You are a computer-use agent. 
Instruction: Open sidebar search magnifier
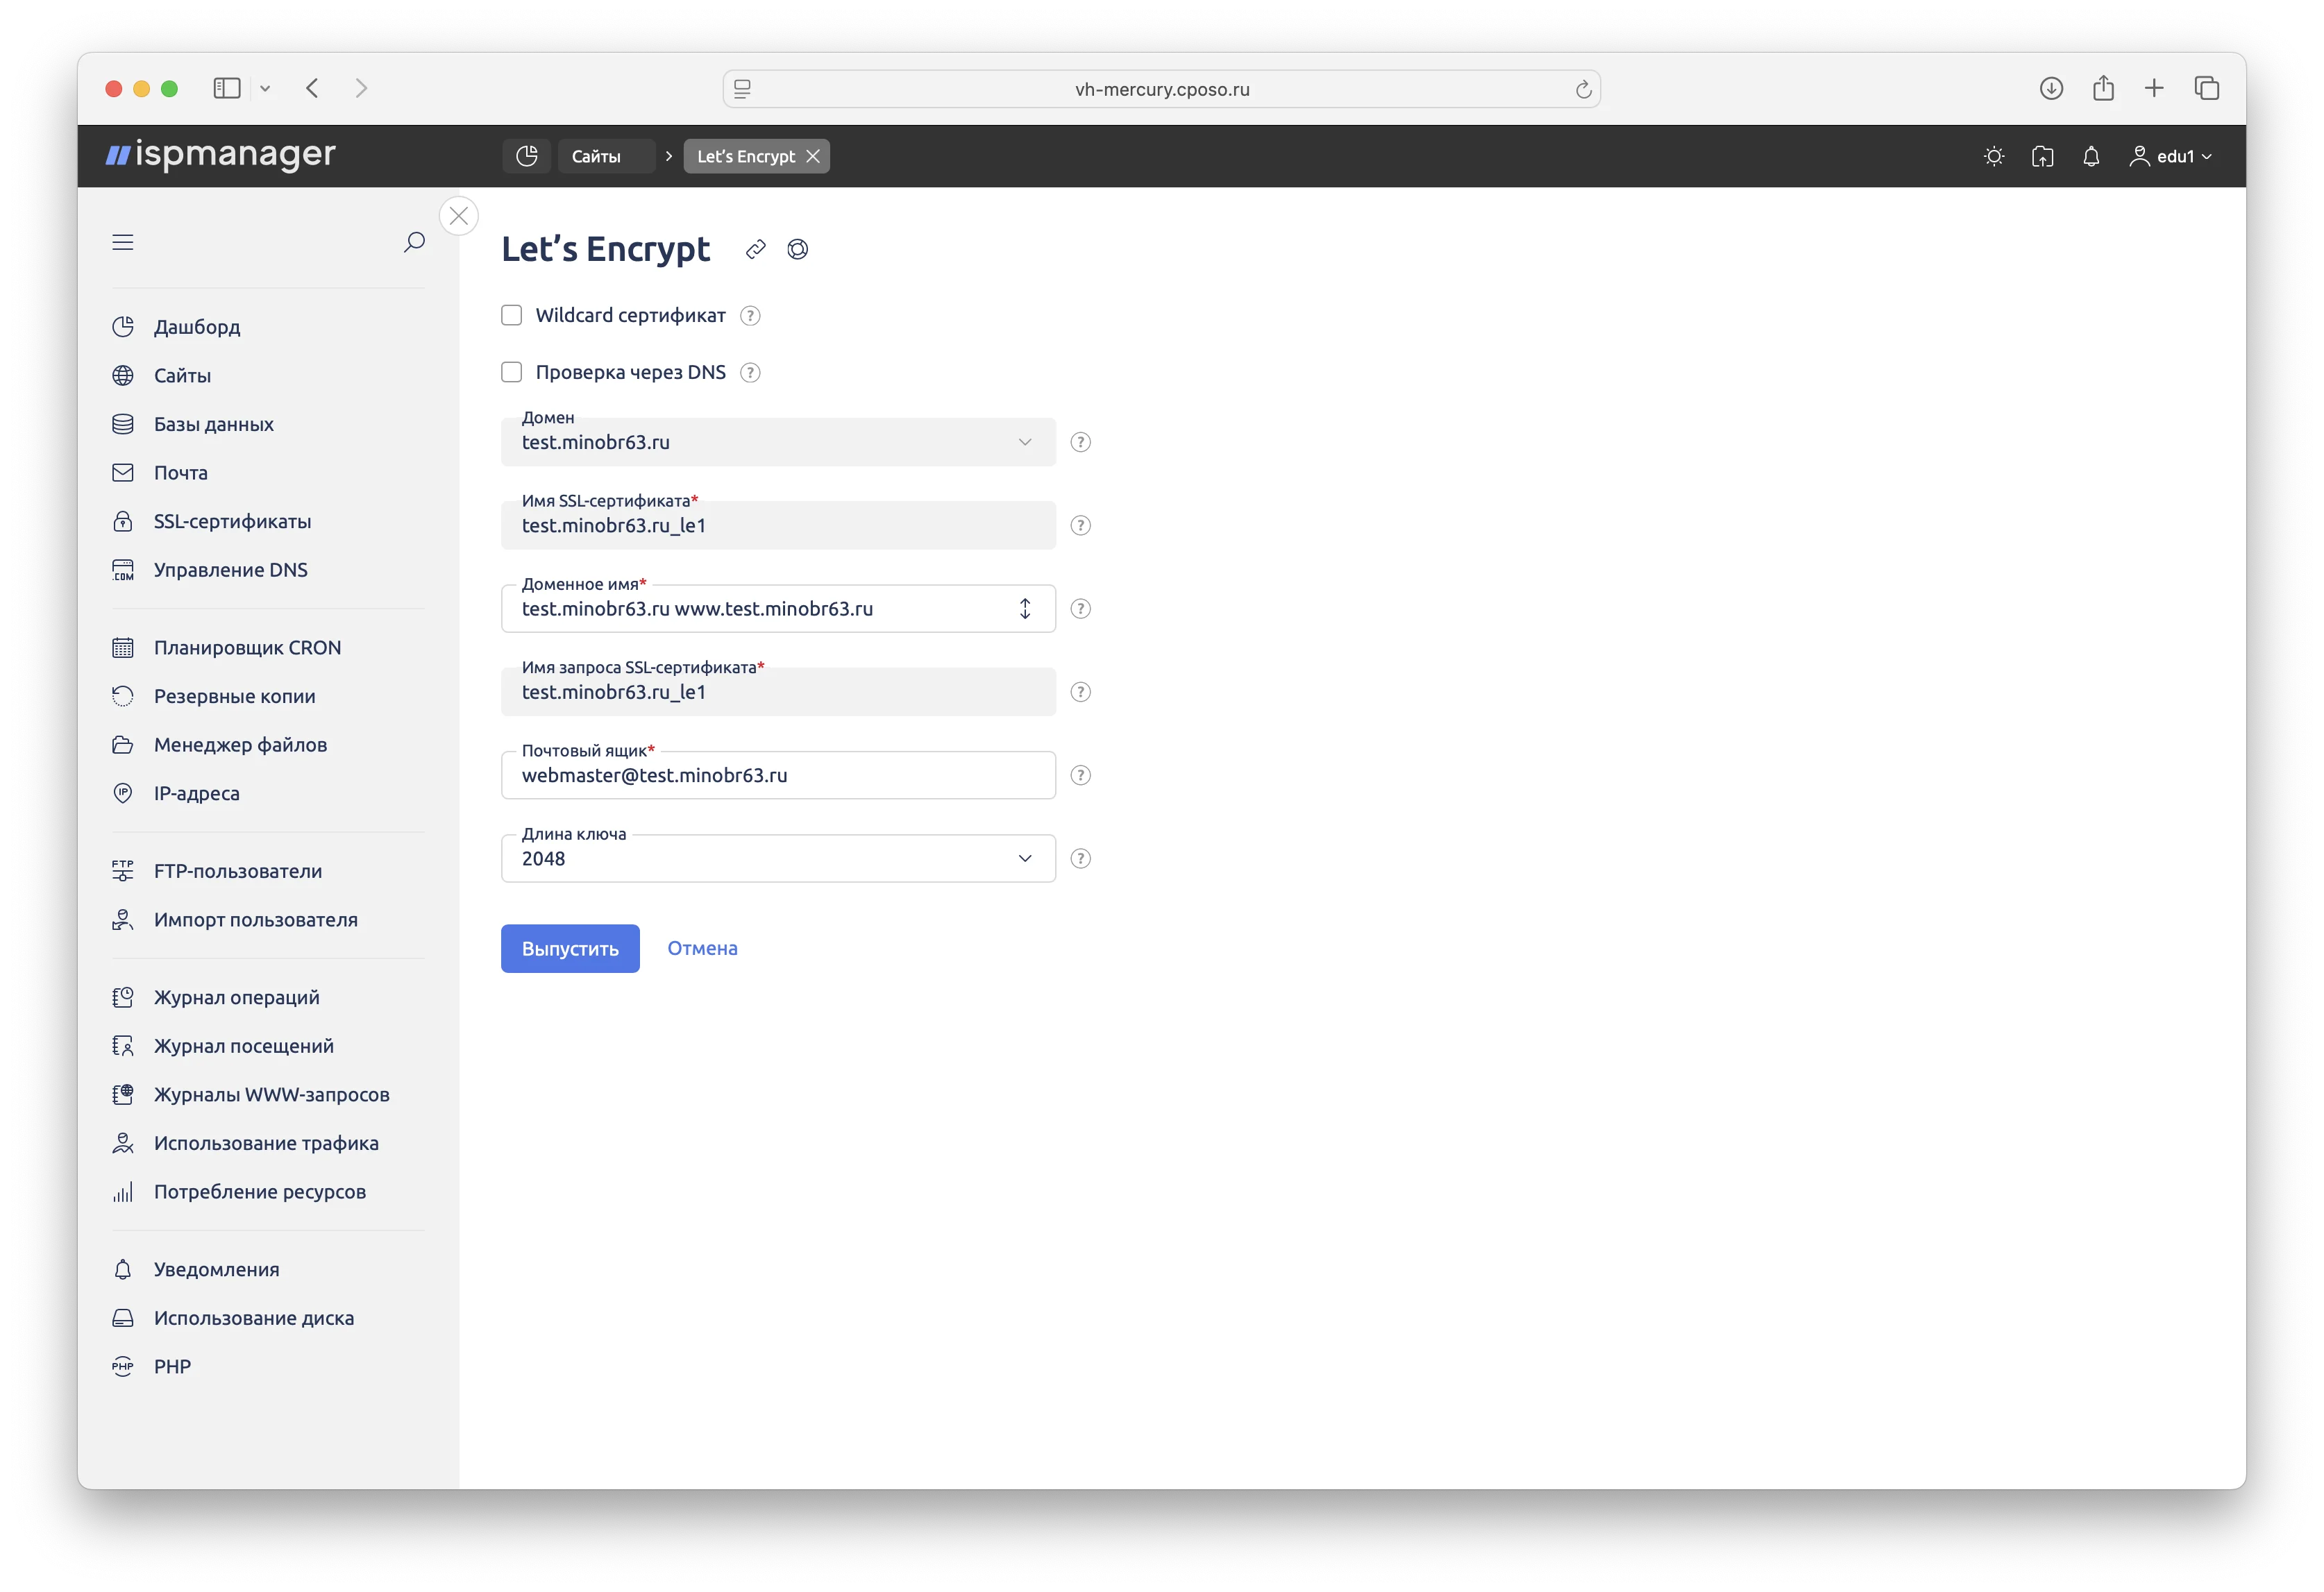(414, 242)
